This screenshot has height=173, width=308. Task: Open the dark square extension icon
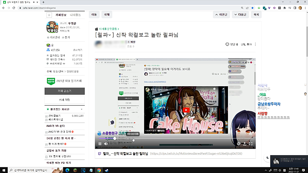[x=280, y=8]
